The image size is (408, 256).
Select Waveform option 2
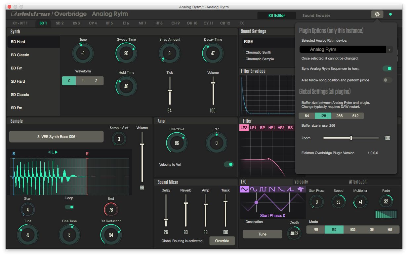coord(96,81)
